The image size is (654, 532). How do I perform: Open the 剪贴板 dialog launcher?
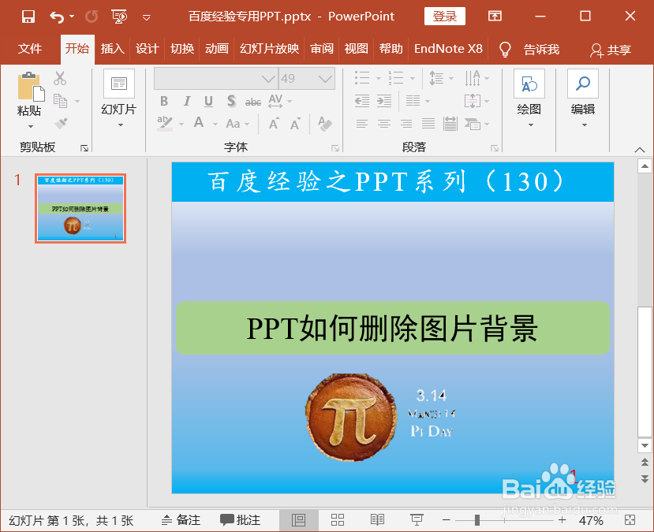tap(84, 148)
